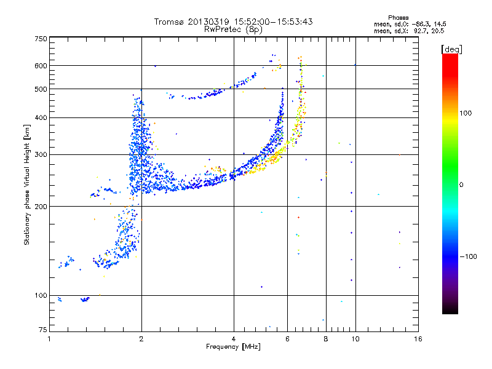492x369 pixels.
Task: Click the plot title 'Tromsø 20130319 15:52:00-15:53:43'
Action: click(x=233, y=22)
